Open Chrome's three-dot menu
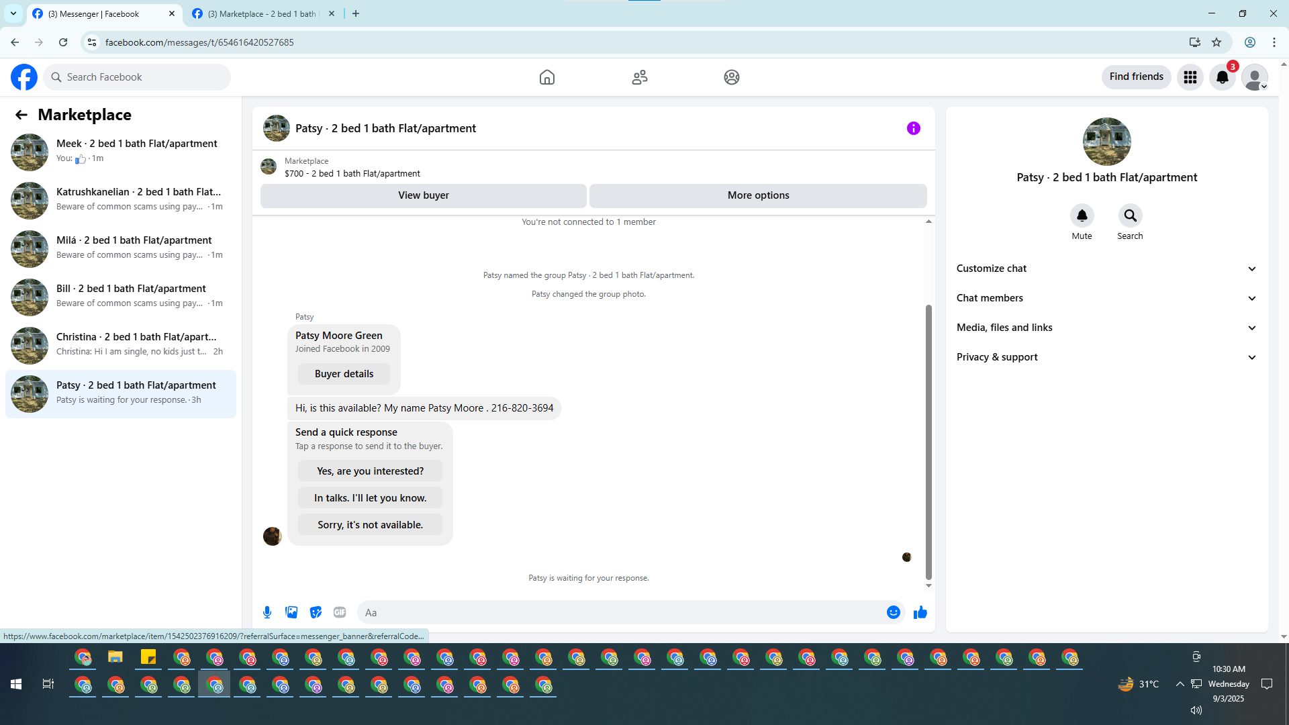The height and width of the screenshot is (725, 1289). point(1274,42)
